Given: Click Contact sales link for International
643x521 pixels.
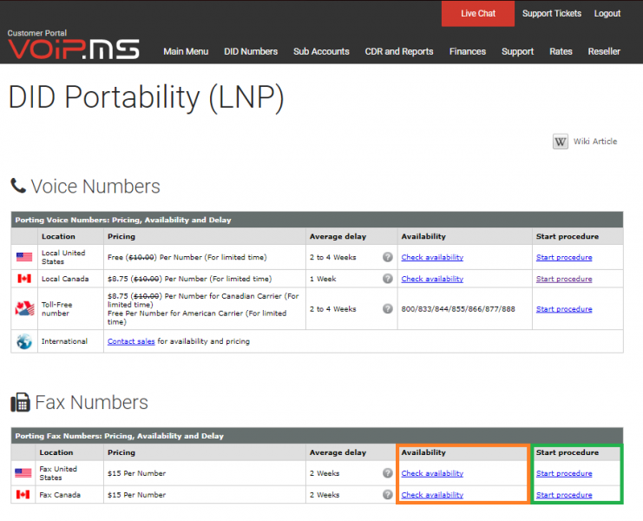Looking at the screenshot, I should pos(131,341).
